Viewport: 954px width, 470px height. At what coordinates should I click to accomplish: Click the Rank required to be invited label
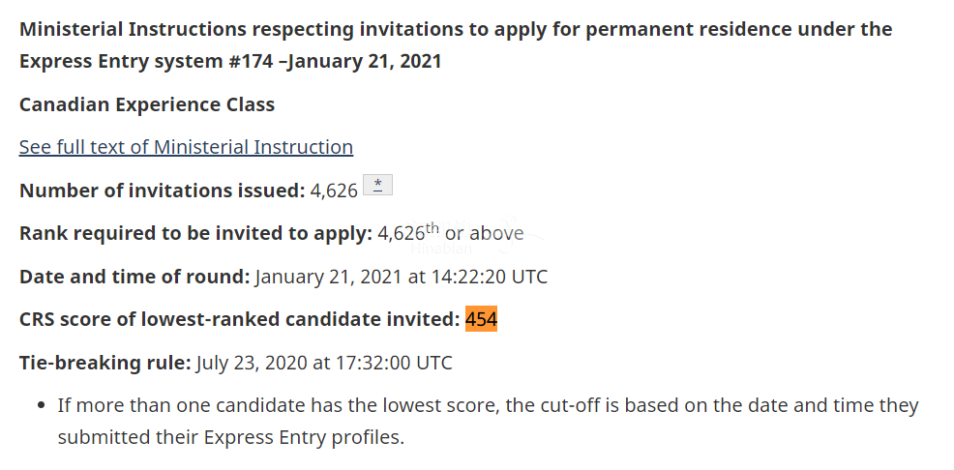point(195,233)
